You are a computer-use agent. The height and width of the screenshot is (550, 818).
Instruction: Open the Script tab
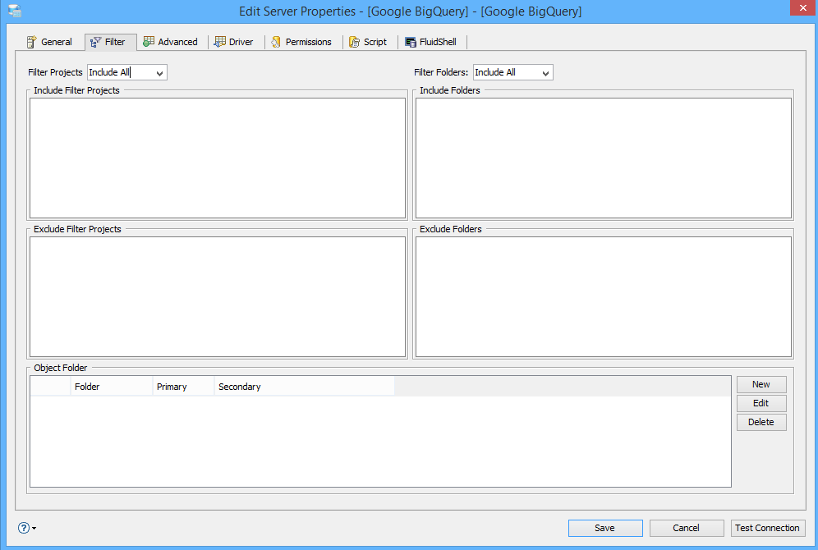368,42
